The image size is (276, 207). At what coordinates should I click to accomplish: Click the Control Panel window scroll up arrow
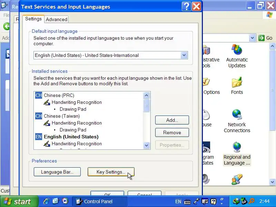point(272,46)
